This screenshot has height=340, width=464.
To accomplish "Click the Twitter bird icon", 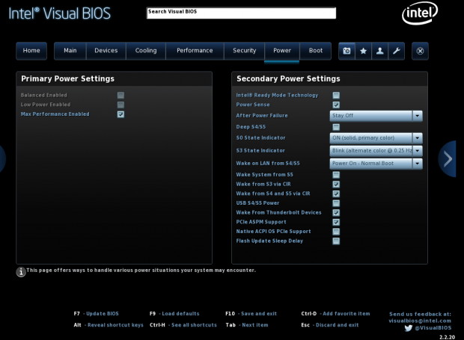I will [409, 328].
